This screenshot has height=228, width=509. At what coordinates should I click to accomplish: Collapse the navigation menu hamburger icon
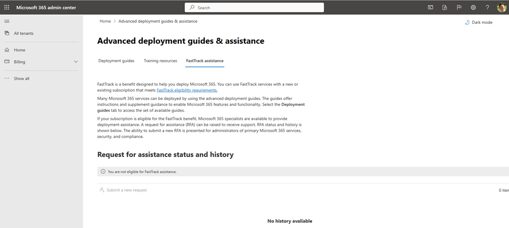(6, 21)
